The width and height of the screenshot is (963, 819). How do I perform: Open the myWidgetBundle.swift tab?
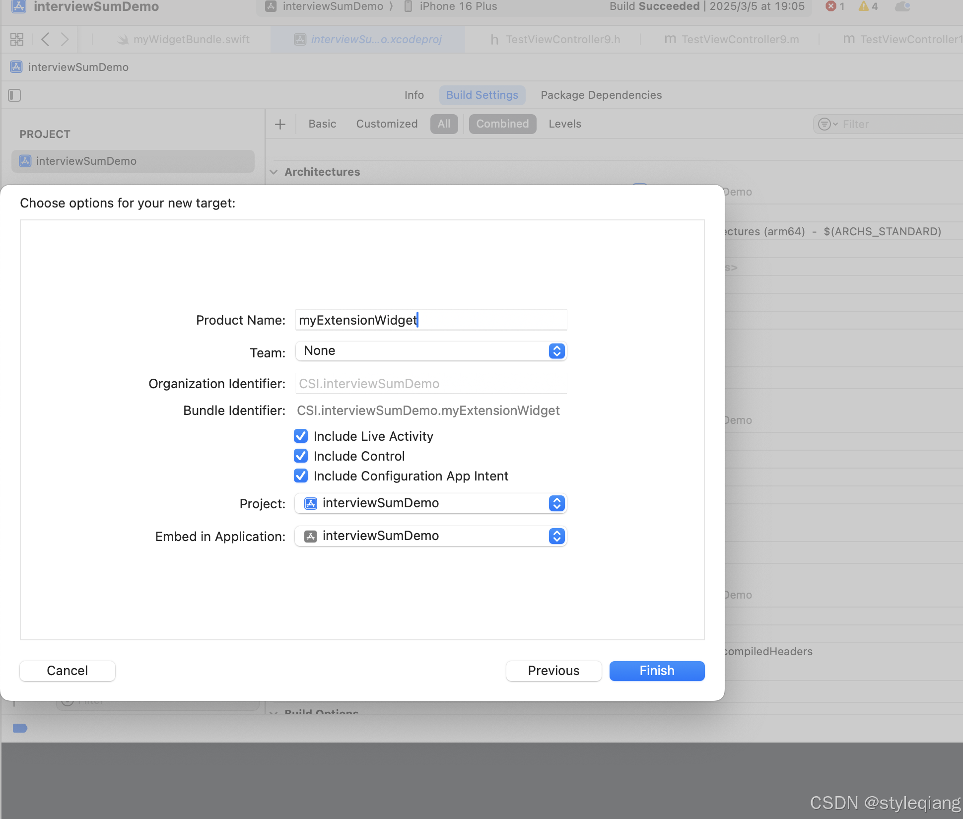[184, 39]
